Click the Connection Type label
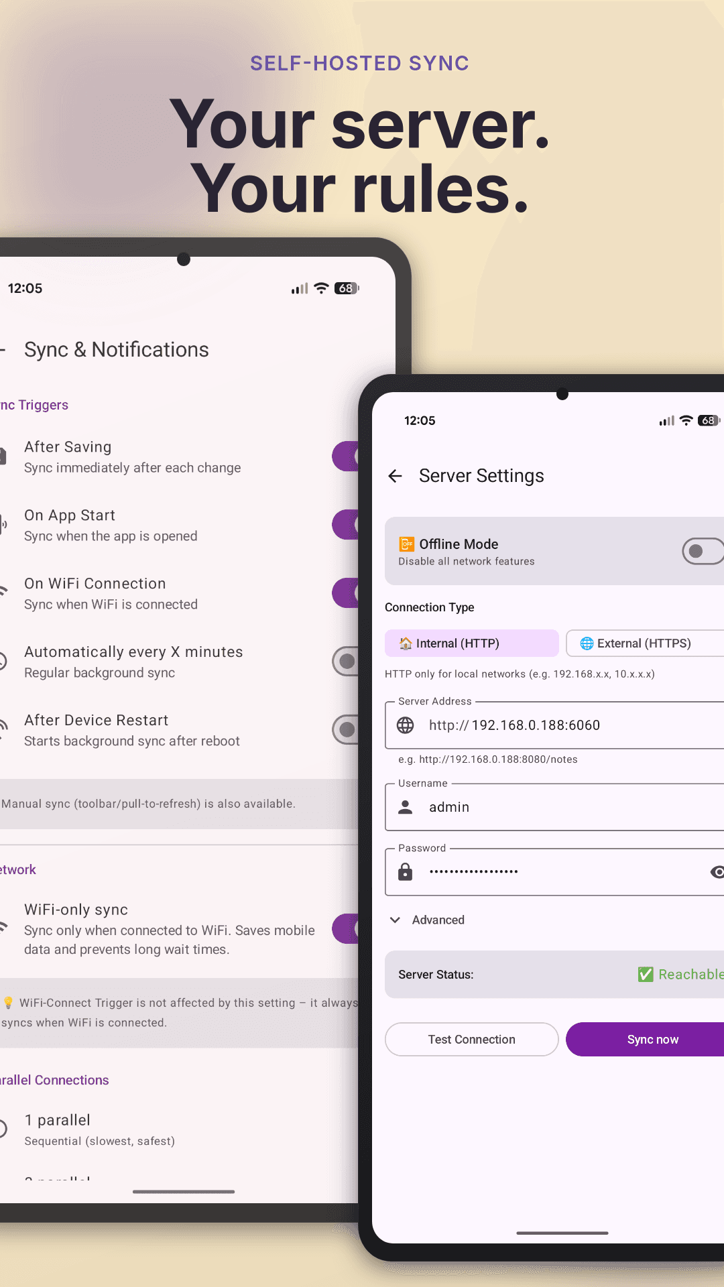The width and height of the screenshot is (724, 1287). [x=430, y=607]
